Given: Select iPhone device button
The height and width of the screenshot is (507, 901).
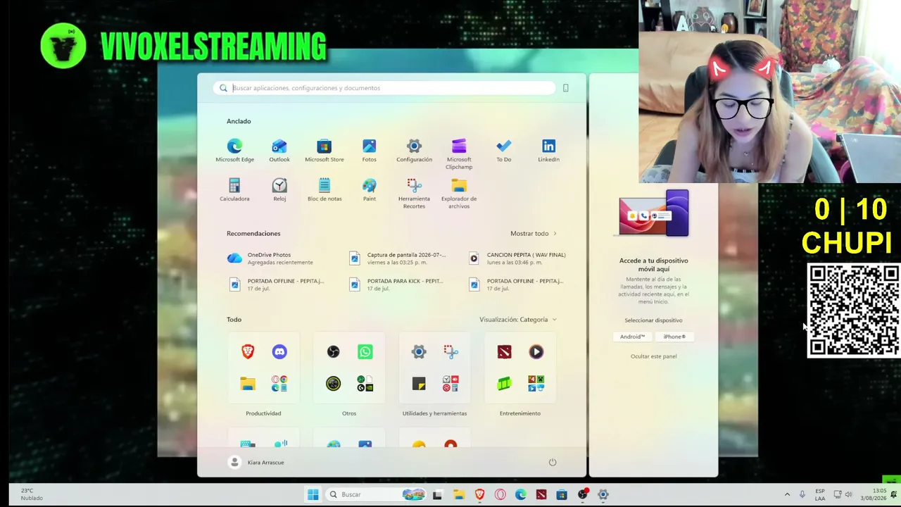Looking at the screenshot, I should (674, 337).
